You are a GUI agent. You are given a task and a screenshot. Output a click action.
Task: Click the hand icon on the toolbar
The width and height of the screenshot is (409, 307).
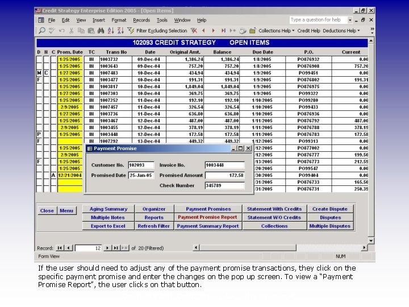(243, 31)
